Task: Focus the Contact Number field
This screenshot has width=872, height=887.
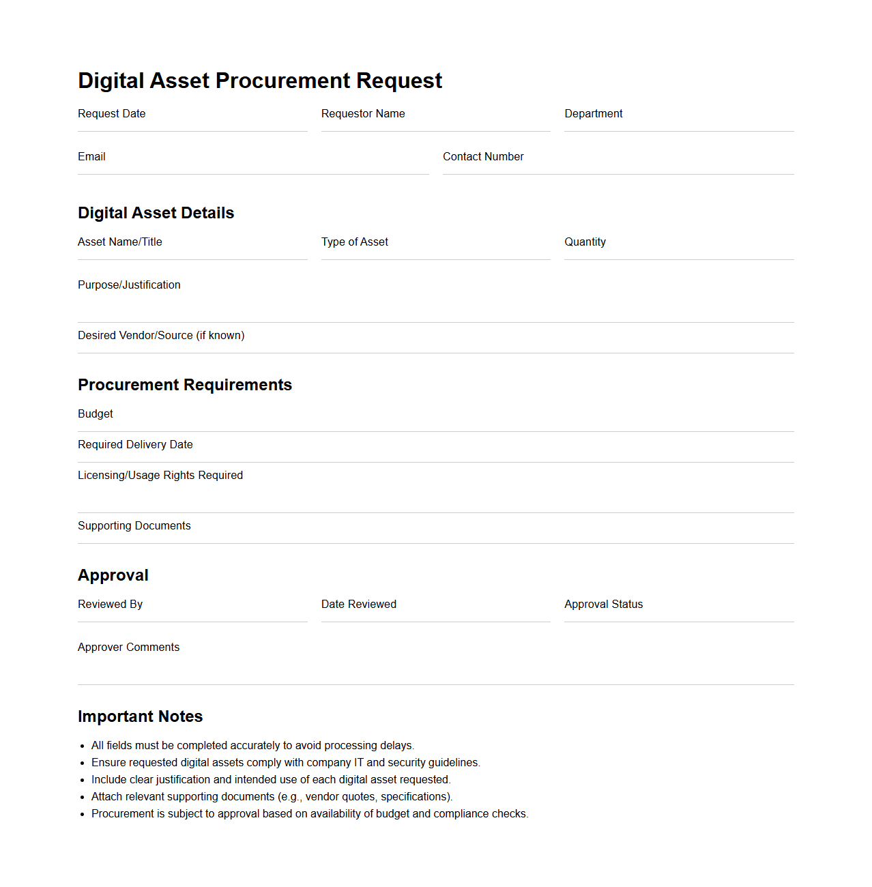Action: click(618, 166)
